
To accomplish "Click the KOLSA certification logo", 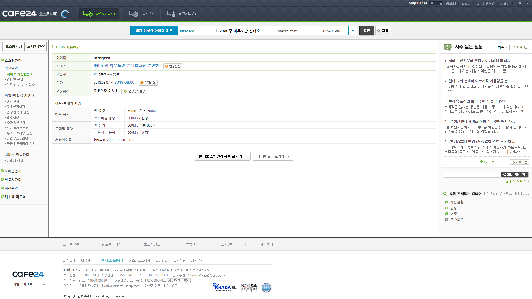I will (x=249, y=287).
